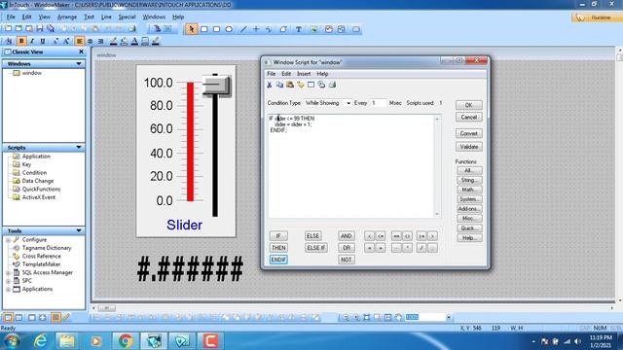Screen dimensions: 623x350
Task: Insert the NOT operator
Action: 347,260
